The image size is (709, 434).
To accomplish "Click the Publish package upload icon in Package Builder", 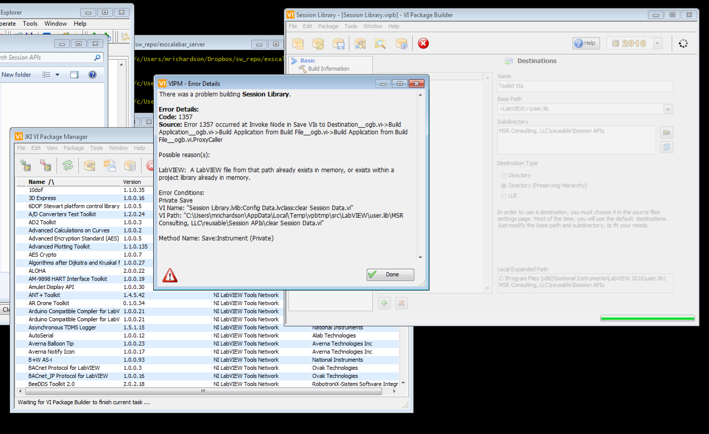I will tap(402, 43).
